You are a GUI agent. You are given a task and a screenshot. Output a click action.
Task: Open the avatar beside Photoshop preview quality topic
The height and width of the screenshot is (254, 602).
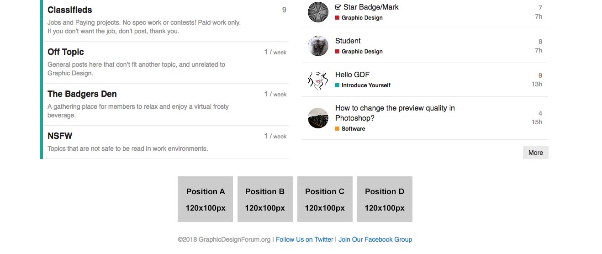318,118
